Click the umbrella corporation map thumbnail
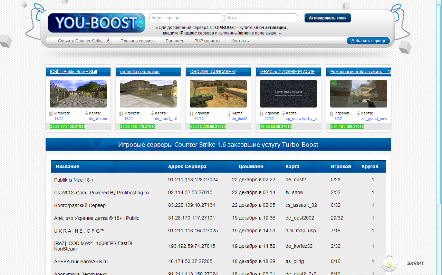The width and height of the screenshot is (442, 275). click(x=148, y=94)
